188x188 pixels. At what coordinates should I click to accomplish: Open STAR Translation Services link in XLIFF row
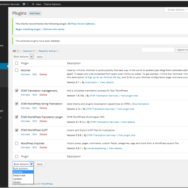(101, 135)
